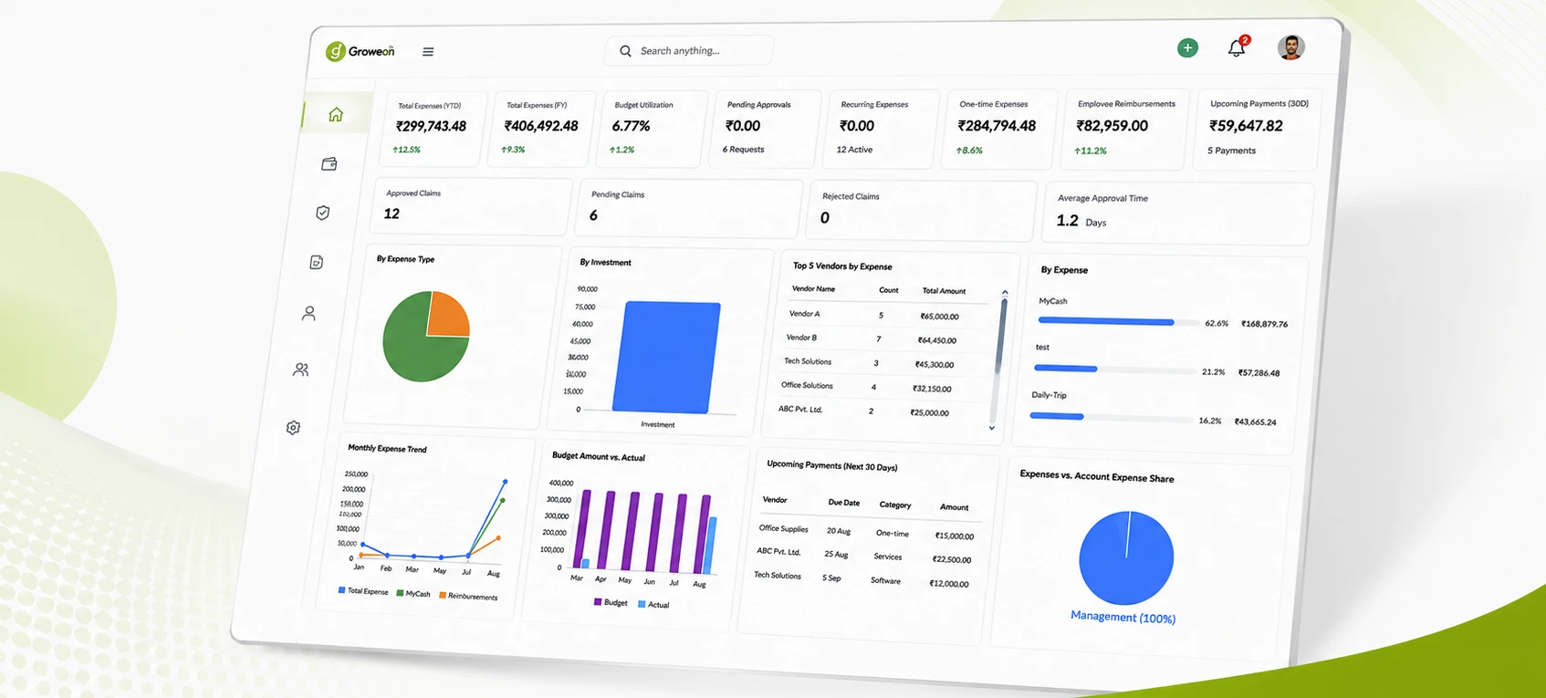Open the shield checkmark section in the sidebar
1546x698 pixels.
click(322, 213)
